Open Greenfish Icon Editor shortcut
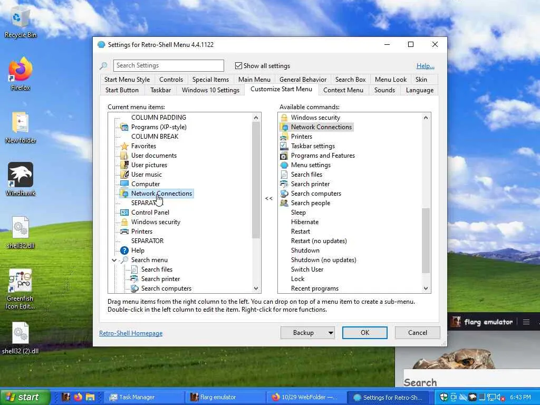The height and width of the screenshot is (405, 540). tap(21, 288)
